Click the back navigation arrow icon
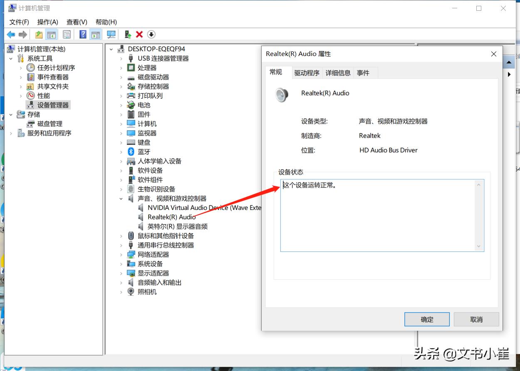The height and width of the screenshot is (371, 520). click(11, 34)
